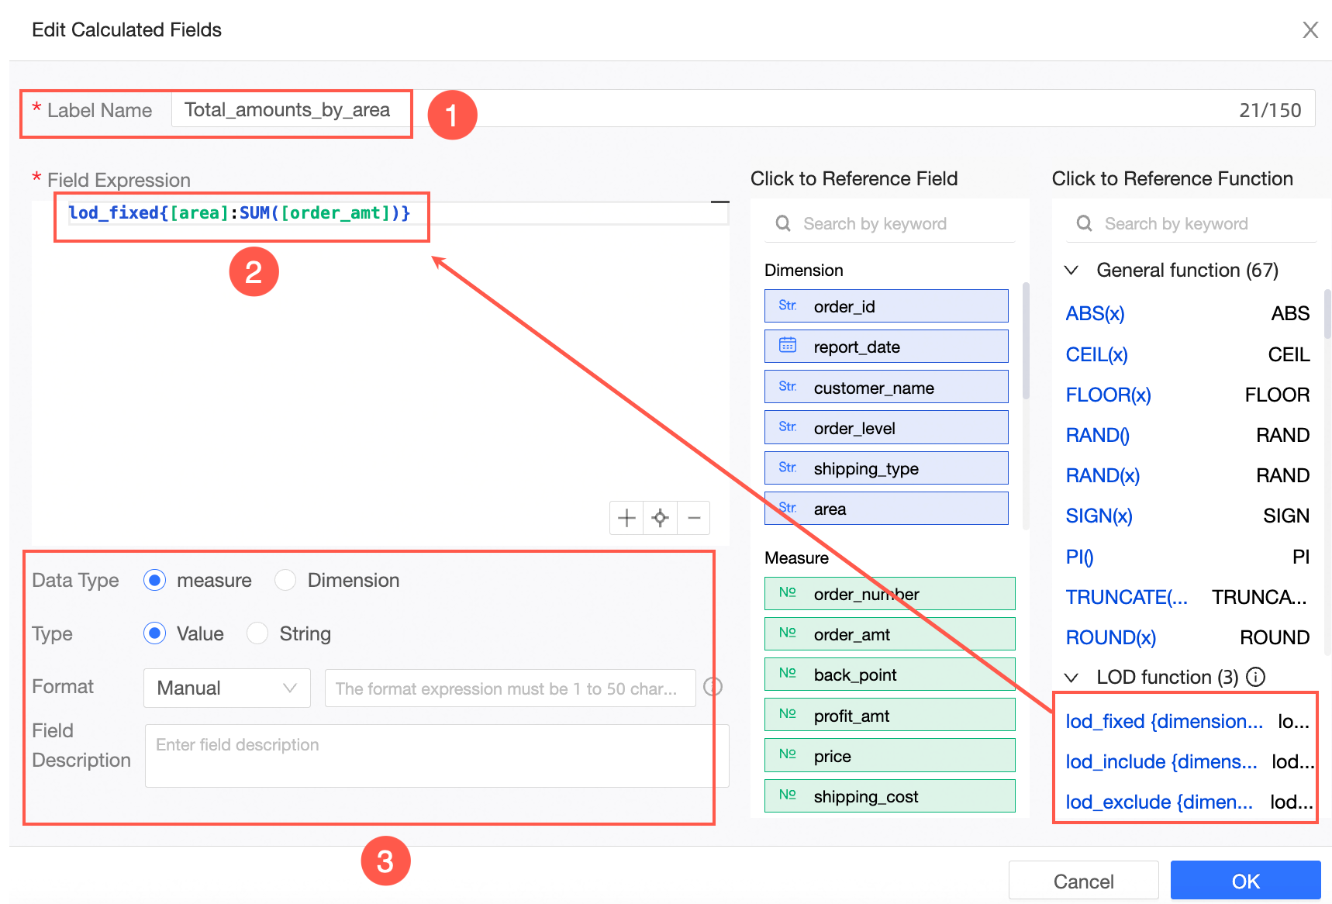This screenshot has height=904, width=1332.
Task: Collapse the LOD function group
Action: pos(1071,677)
